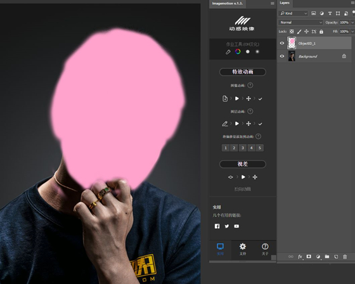Select the hard round brush dot
The image size is (355, 284).
[248, 51]
